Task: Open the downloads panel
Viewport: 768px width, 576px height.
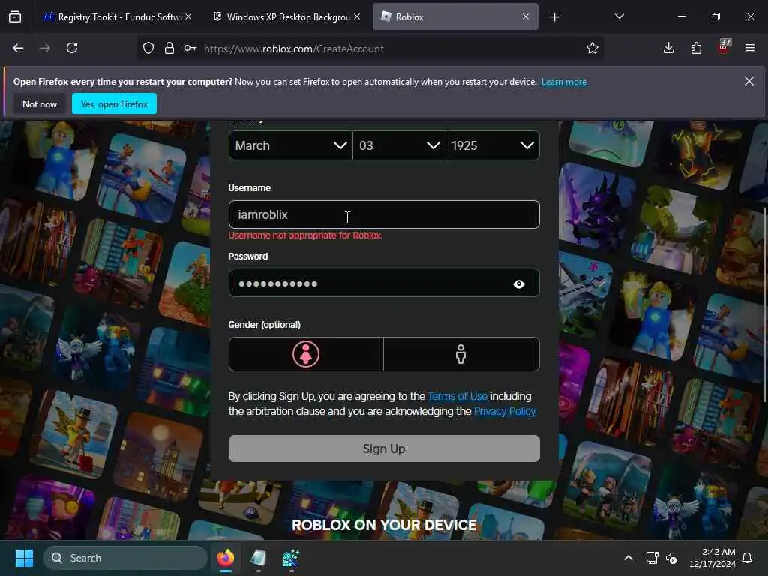Action: (x=668, y=49)
